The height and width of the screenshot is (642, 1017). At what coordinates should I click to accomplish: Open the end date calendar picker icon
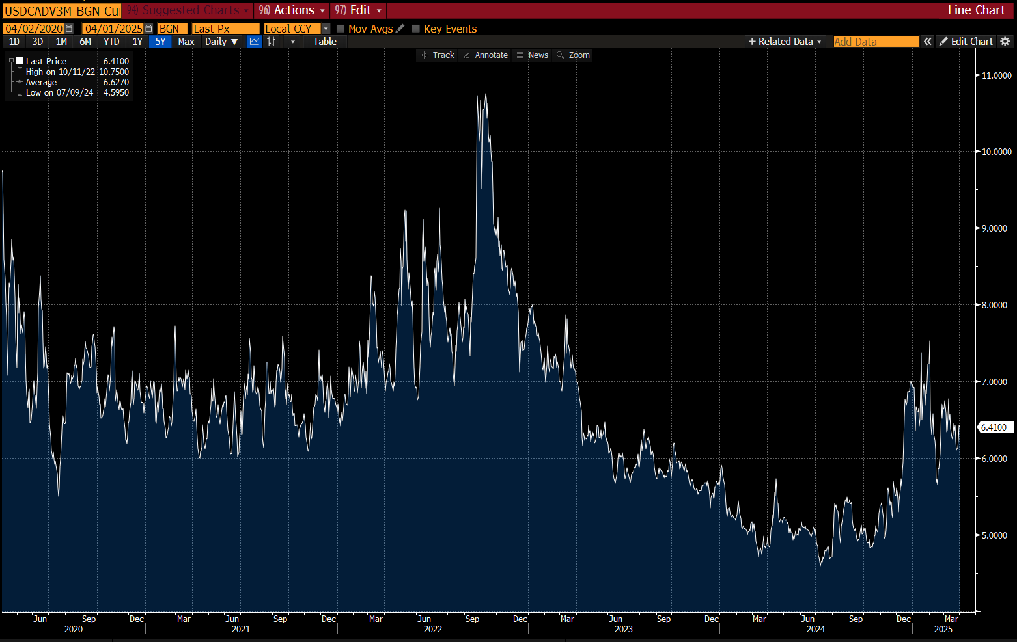pyautogui.click(x=148, y=29)
